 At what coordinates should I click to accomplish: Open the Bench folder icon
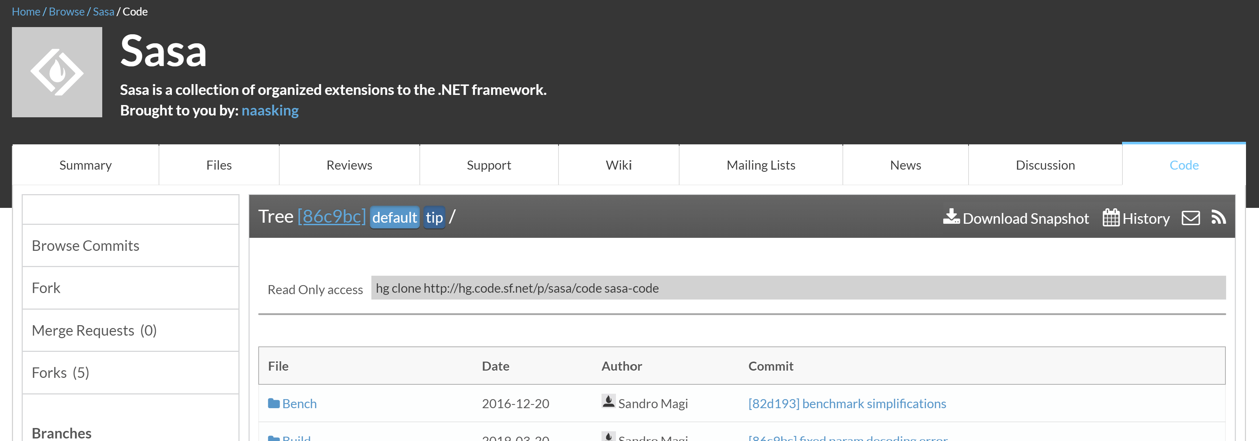tap(274, 403)
